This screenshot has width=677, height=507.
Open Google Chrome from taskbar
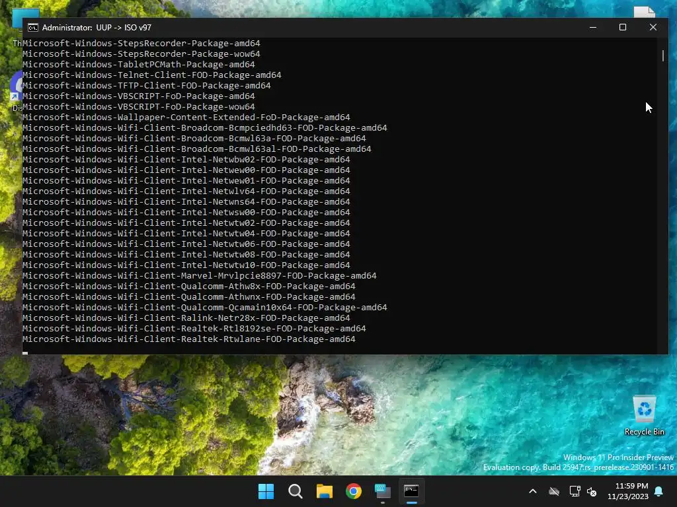click(354, 491)
